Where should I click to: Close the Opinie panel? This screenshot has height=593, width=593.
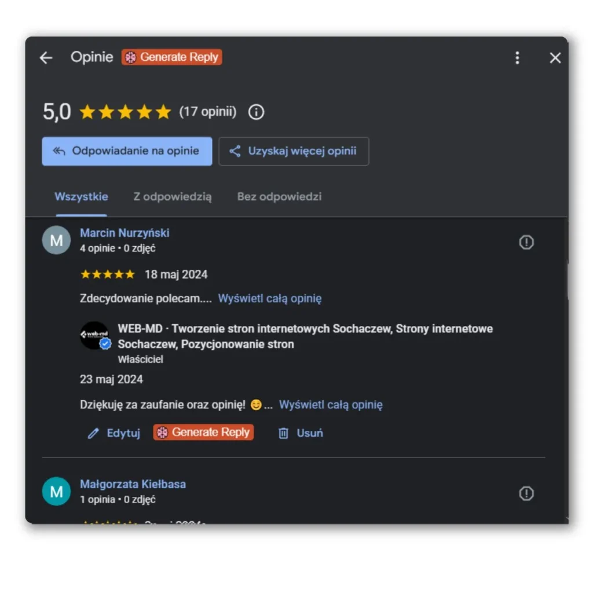[x=555, y=58]
